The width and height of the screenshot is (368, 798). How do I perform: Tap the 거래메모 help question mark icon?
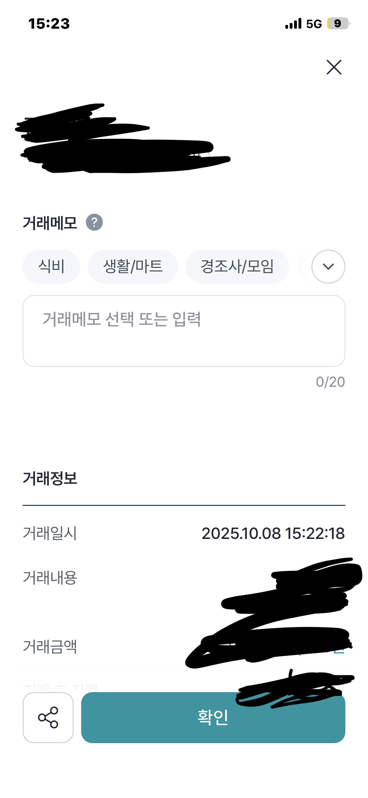point(94,222)
